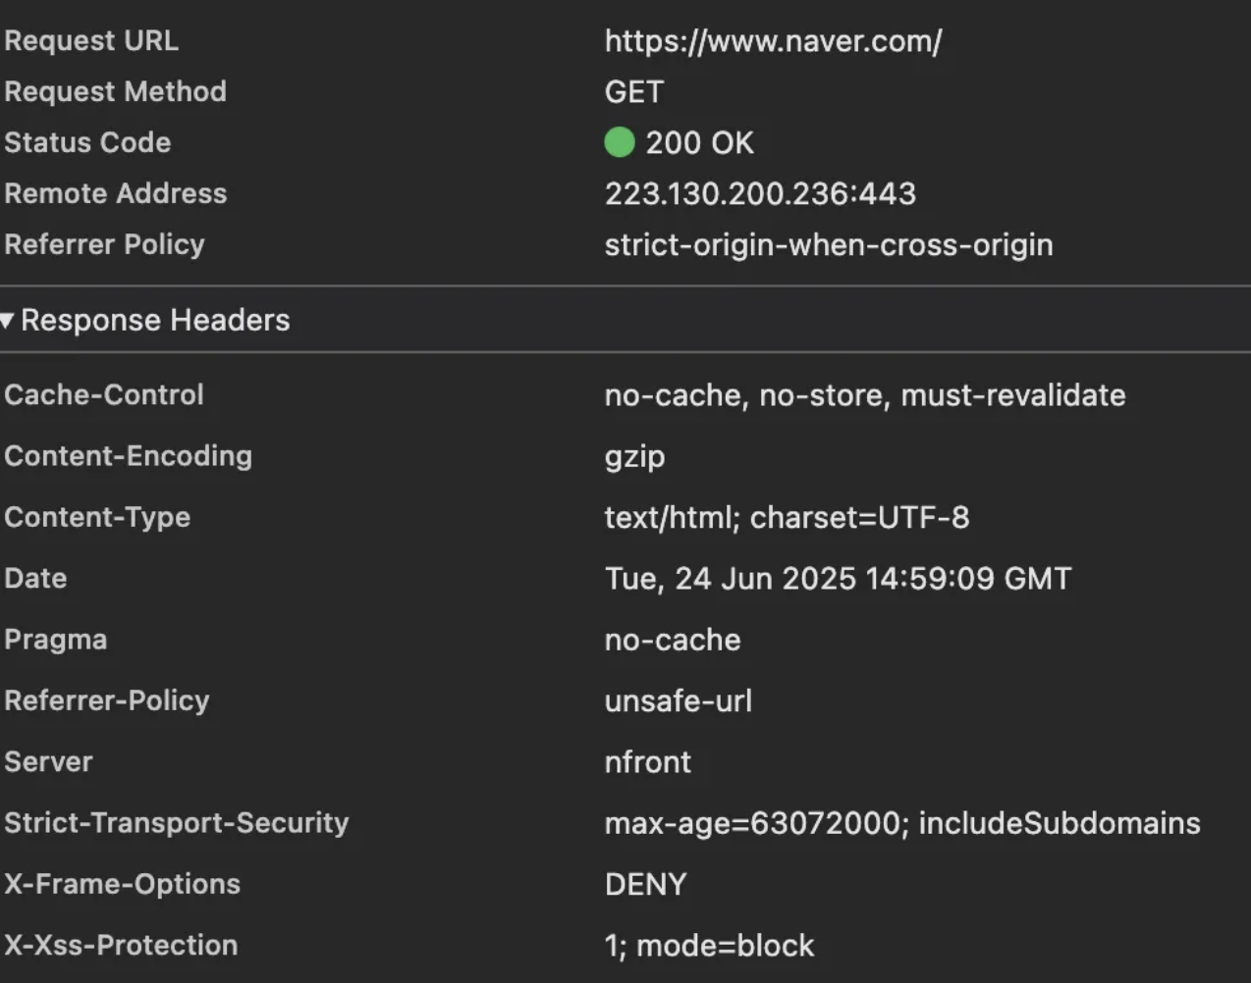Select the 200 OK status text

coord(699,143)
